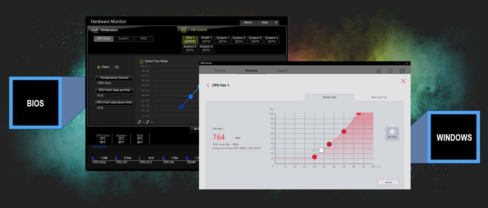Viewport: 488px width, 208px height.
Task: Open MSI Center settings gear
Action: [390, 71]
